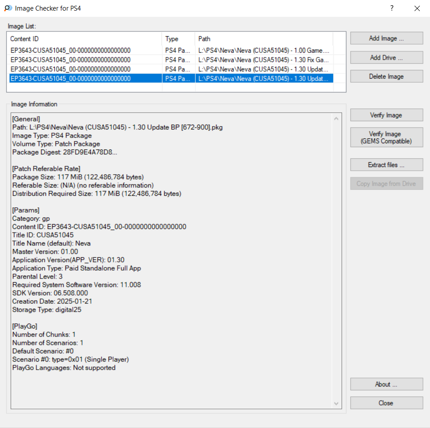Click the Close button at bottom right

coord(386,403)
